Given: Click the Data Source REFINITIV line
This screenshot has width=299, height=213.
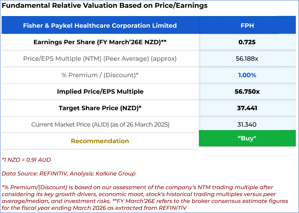Looking at the screenshot, I should click(68, 173).
